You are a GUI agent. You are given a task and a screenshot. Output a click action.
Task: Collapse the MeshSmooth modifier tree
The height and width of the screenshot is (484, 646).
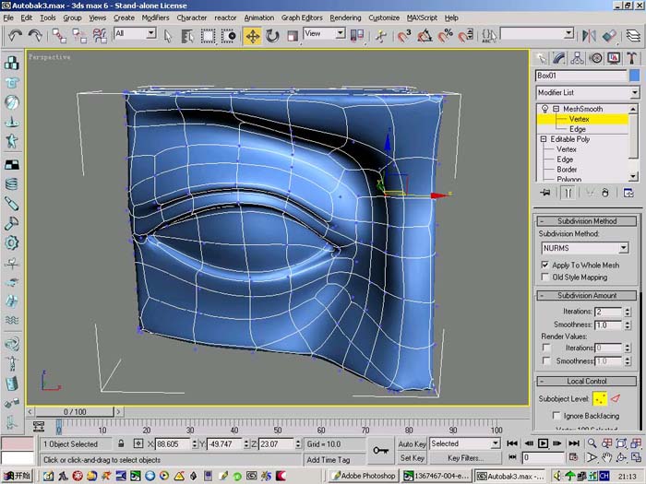pos(556,109)
